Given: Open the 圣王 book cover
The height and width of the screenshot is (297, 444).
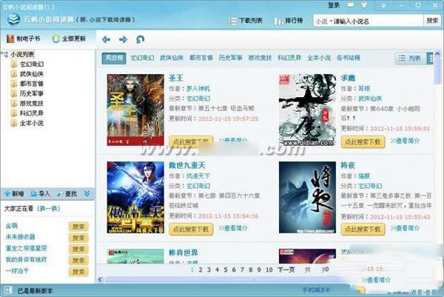Looking at the screenshot, I should (135, 110).
